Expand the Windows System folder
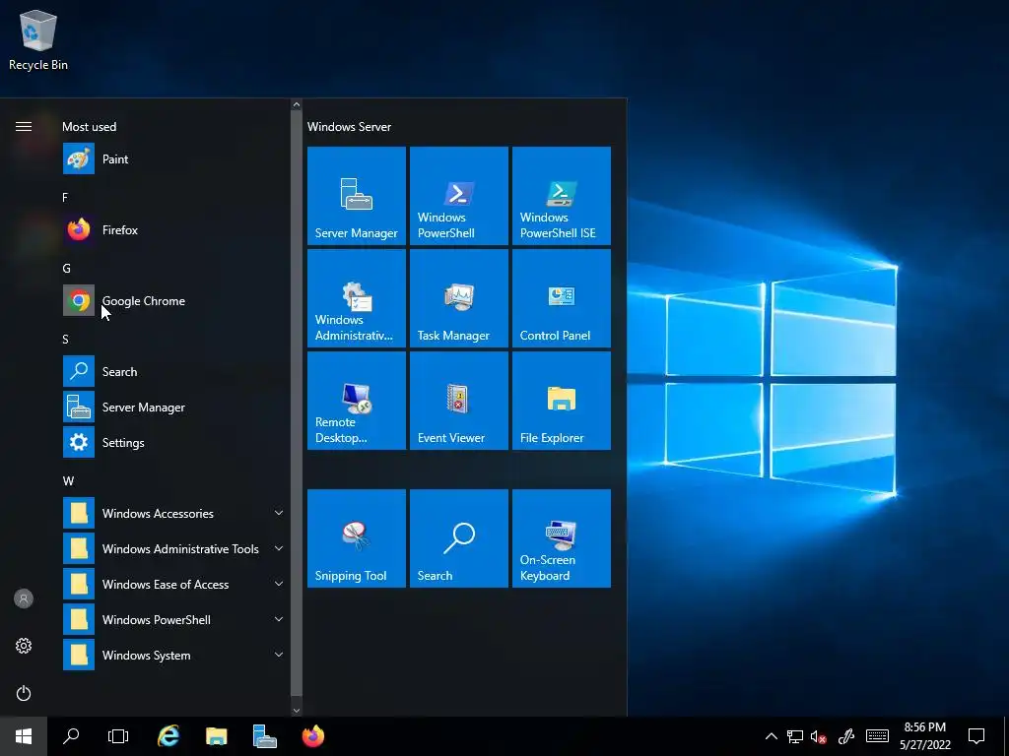The width and height of the screenshot is (1009, 756). [x=173, y=655]
